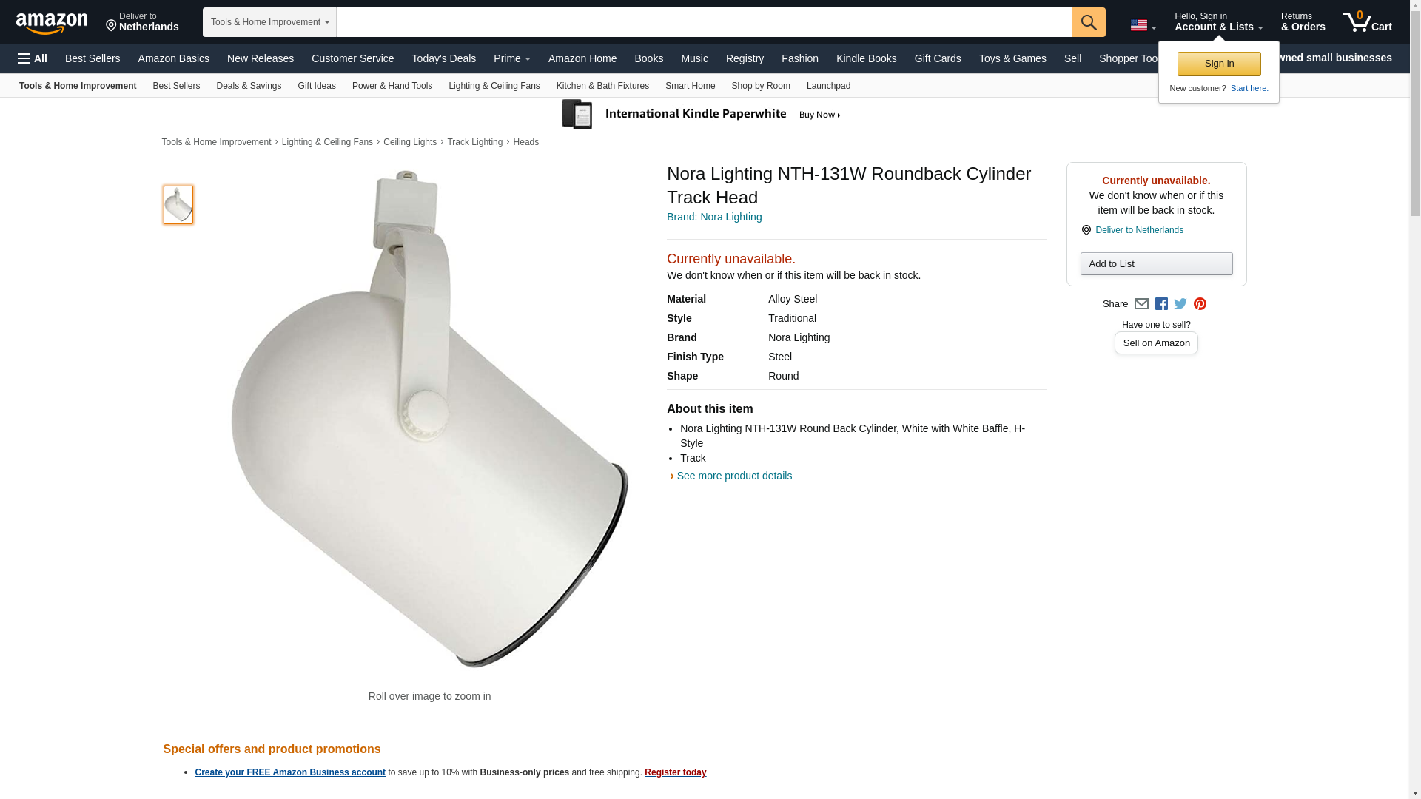Click the Add to List button
The height and width of the screenshot is (799, 1421).
pos(1156,264)
